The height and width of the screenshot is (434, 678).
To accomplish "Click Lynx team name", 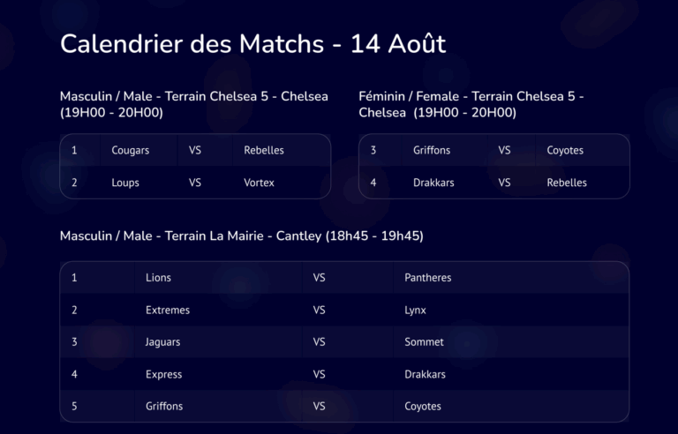I will pos(415,311).
